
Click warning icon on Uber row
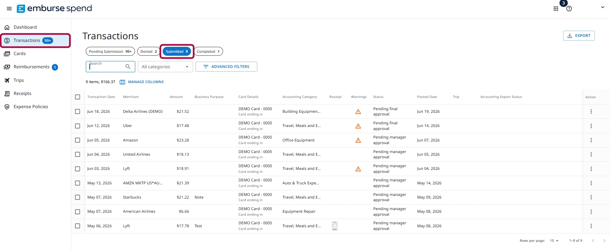coord(358,126)
